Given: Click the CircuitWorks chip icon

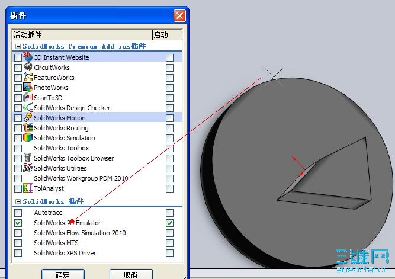Looking at the screenshot, I should [x=28, y=68].
